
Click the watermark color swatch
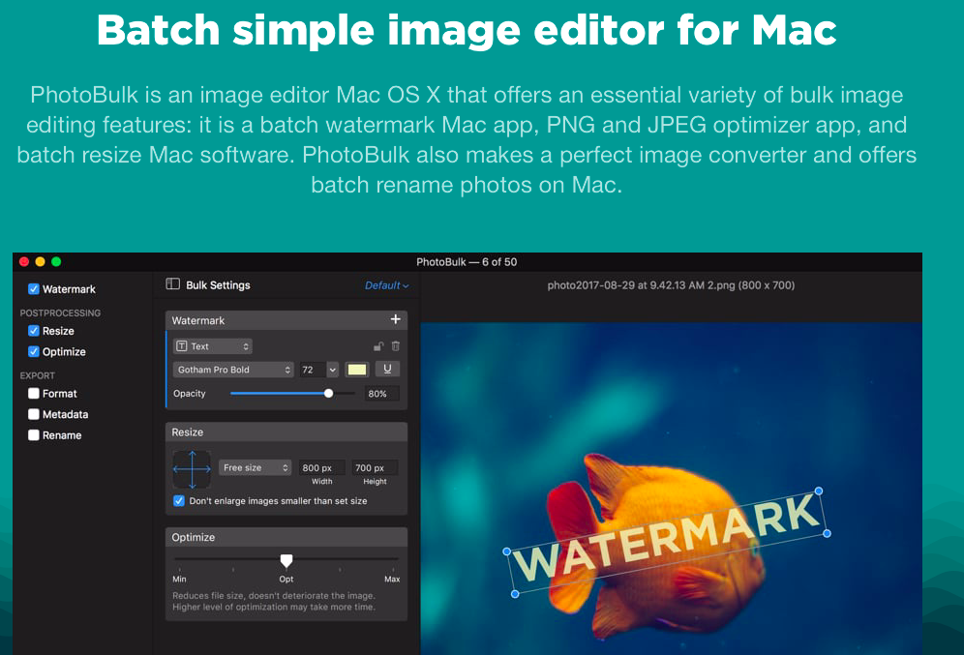[357, 370]
